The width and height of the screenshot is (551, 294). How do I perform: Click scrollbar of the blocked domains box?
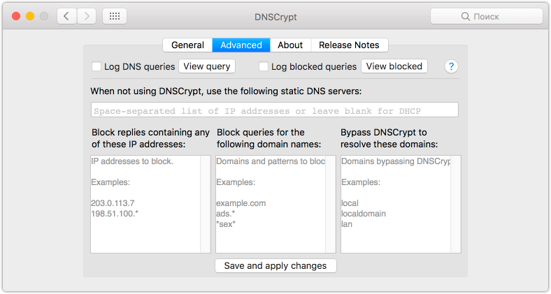point(331,204)
